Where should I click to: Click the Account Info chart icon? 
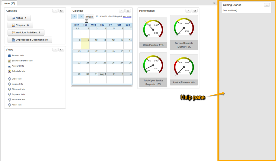pos(9,66)
